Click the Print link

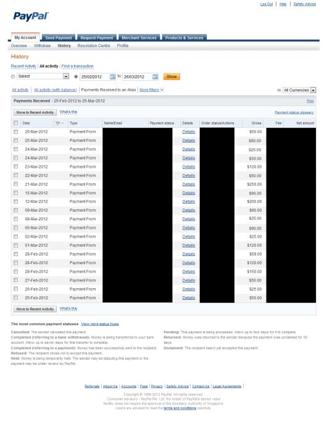[x=310, y=101]
